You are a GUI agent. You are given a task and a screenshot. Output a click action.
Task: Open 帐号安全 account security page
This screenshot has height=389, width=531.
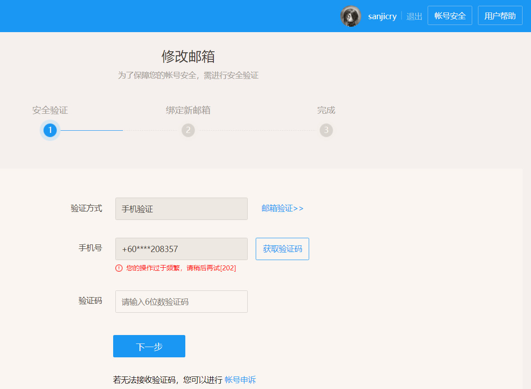point(449,15)
